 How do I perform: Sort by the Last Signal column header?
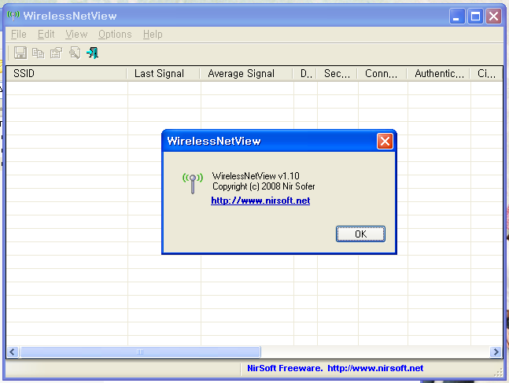[164, 73]
